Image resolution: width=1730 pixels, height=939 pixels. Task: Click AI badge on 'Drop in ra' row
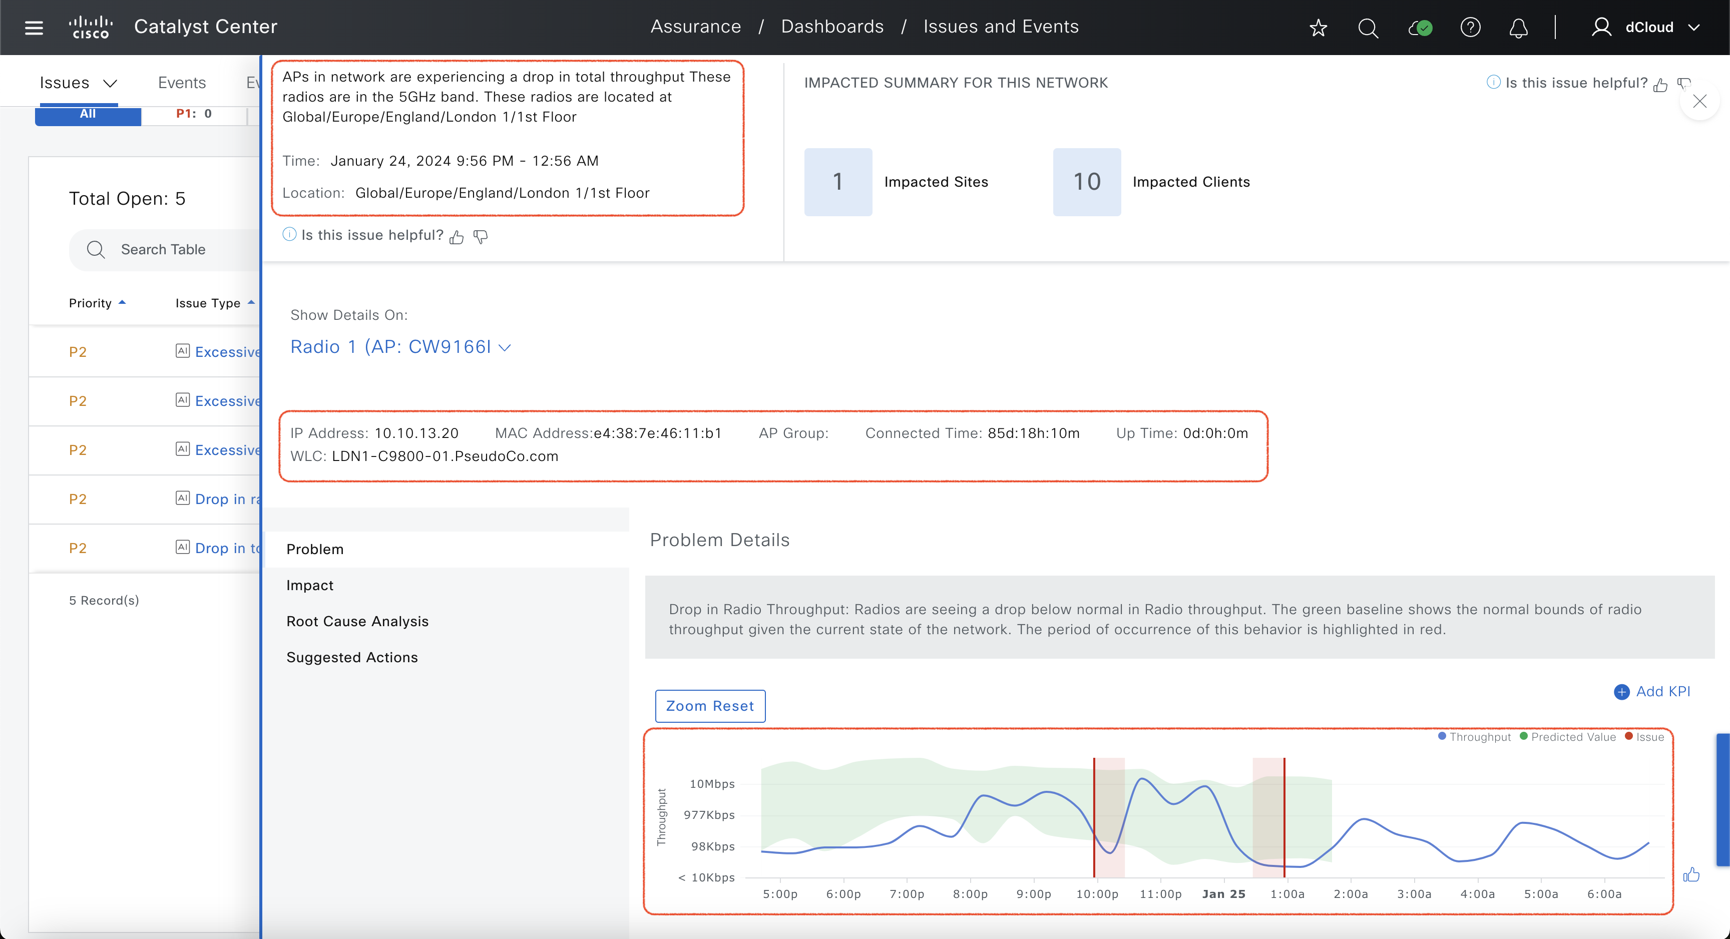pos(183,498)
